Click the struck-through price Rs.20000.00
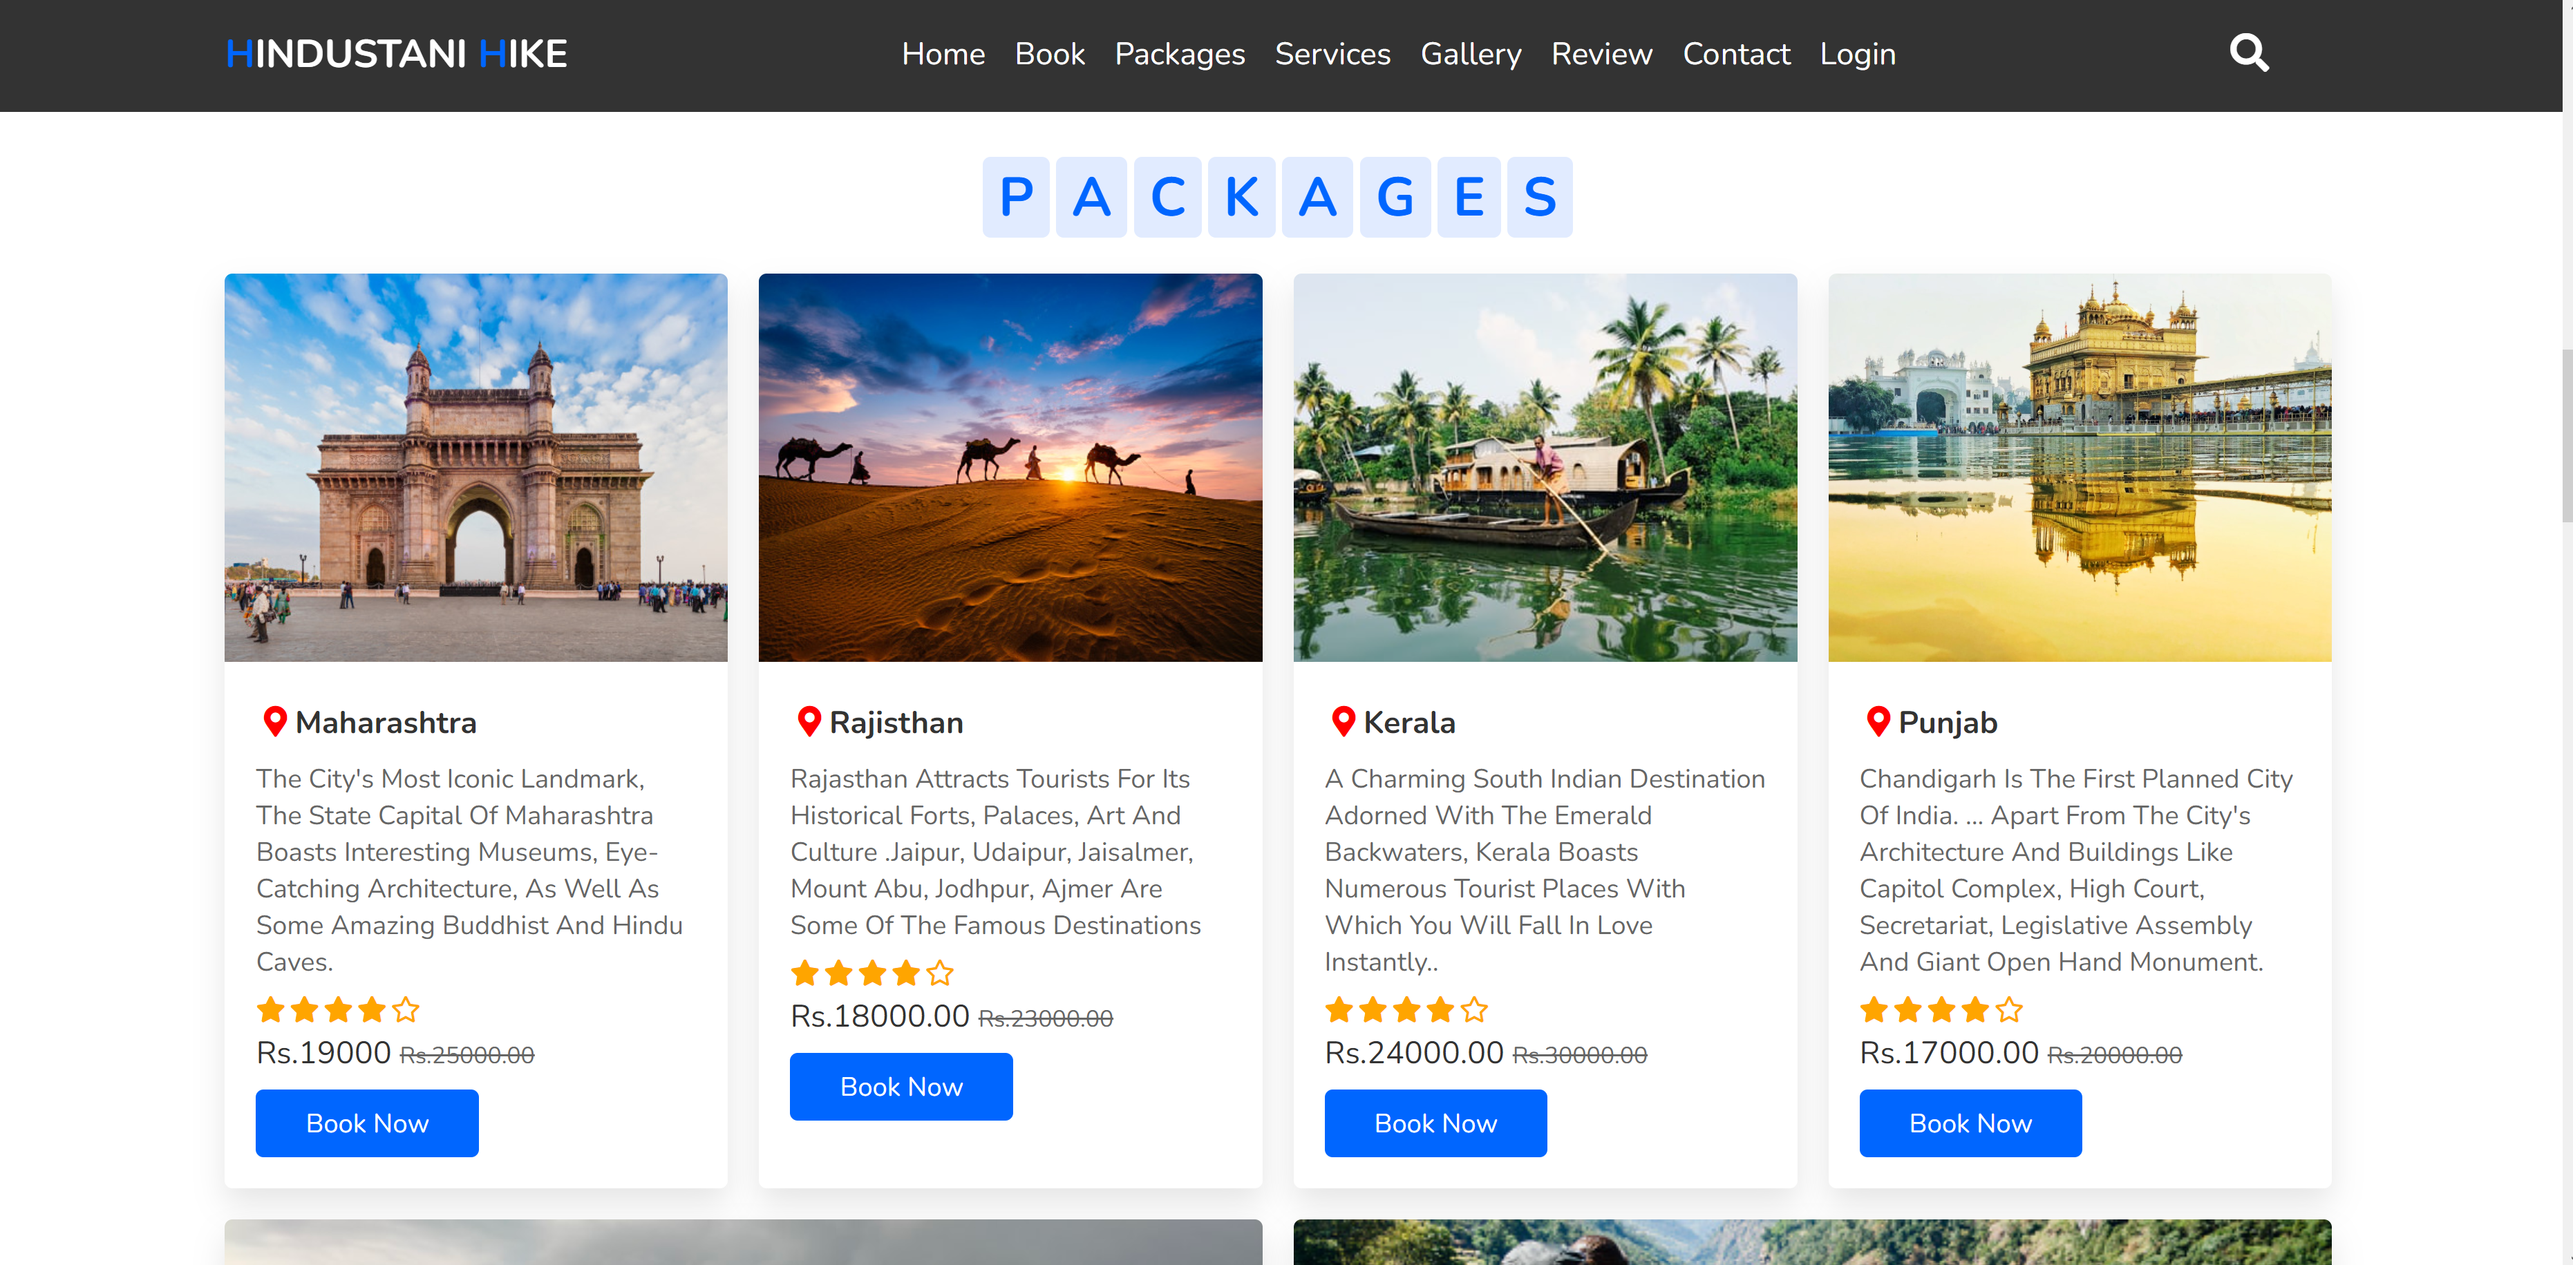This screenshot has height=1265, width=2573. [x=2113, y=1054]
